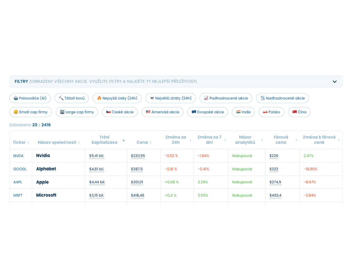Viewport: 347px width, 278px height.
Task: Sort table by Cena column
Action: coord(144,142)
